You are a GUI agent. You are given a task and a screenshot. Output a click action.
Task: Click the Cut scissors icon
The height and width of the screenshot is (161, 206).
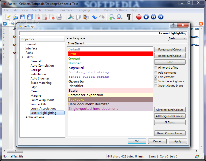coord(71,17)
